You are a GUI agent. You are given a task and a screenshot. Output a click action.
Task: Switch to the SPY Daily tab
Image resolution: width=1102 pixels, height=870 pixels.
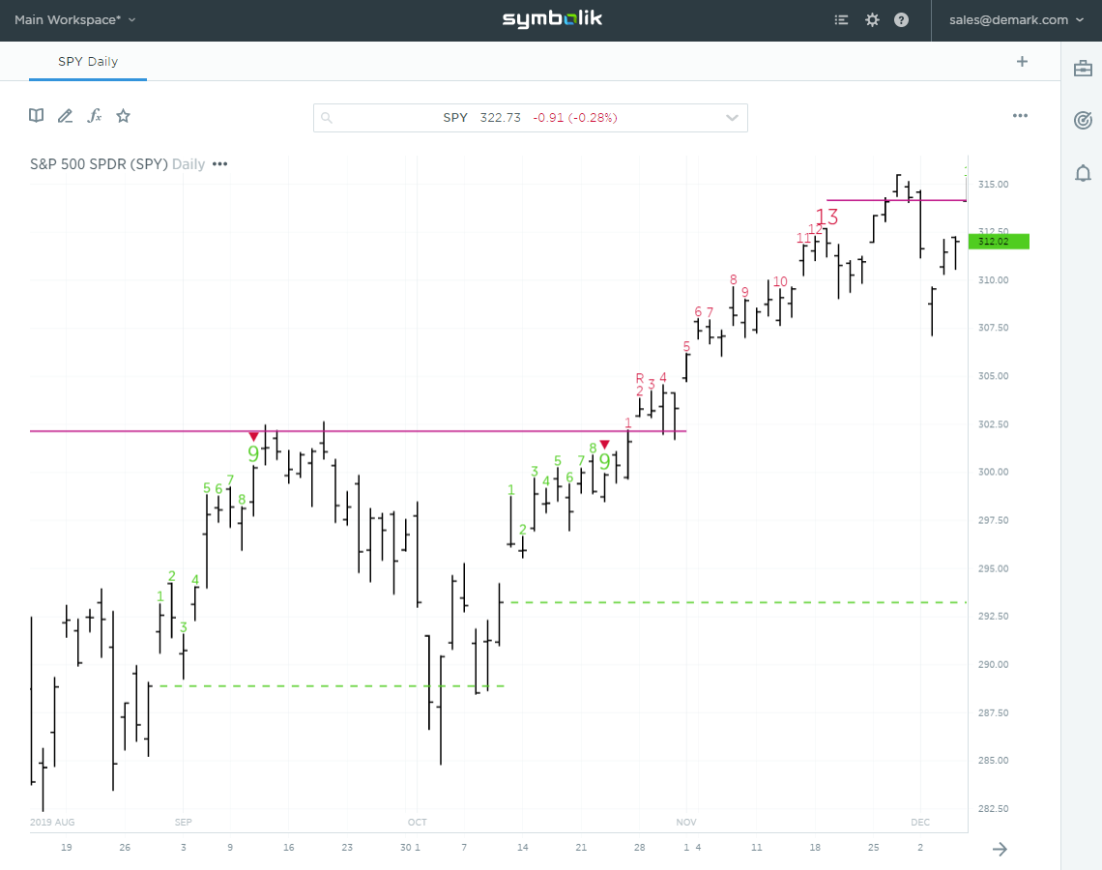[87, 61]
